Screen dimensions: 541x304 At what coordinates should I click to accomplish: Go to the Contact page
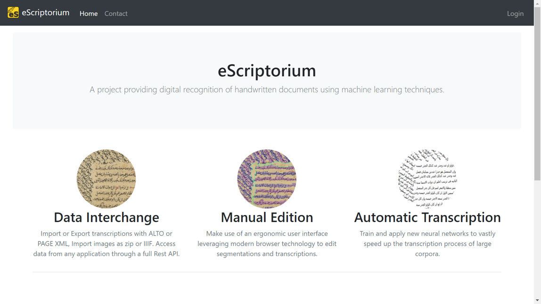(x=116, y=14)
